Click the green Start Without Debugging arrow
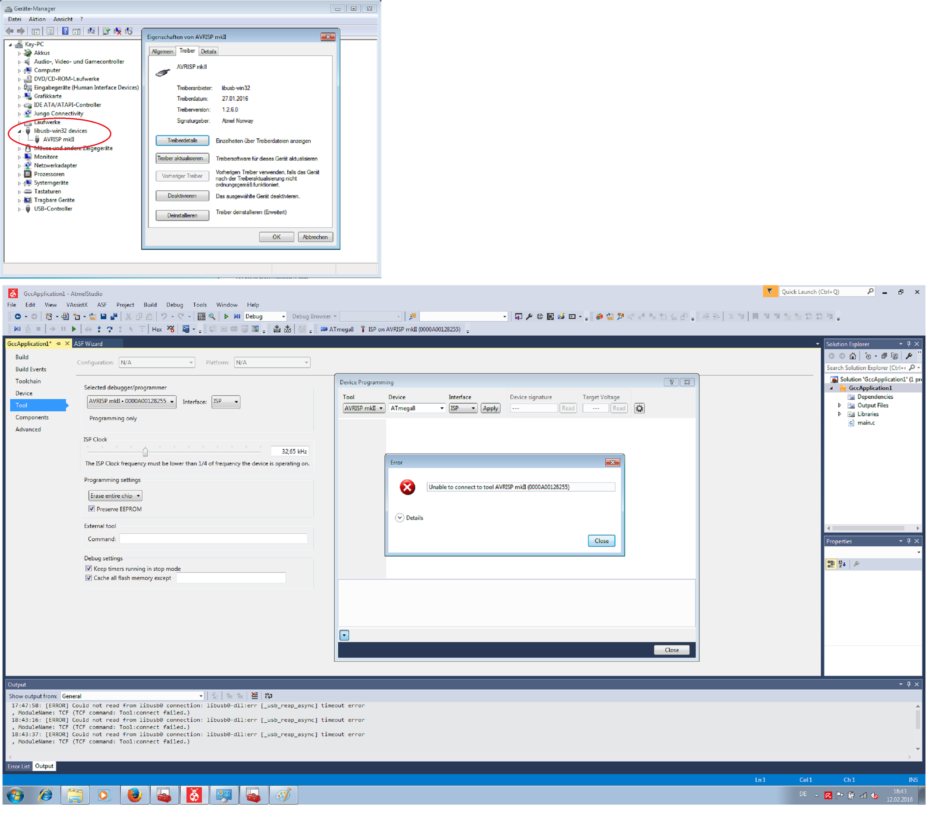 pos(226,317)
